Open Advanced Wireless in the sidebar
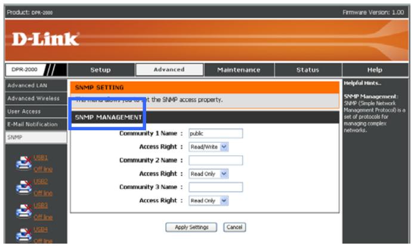 [x=36, y=99]
